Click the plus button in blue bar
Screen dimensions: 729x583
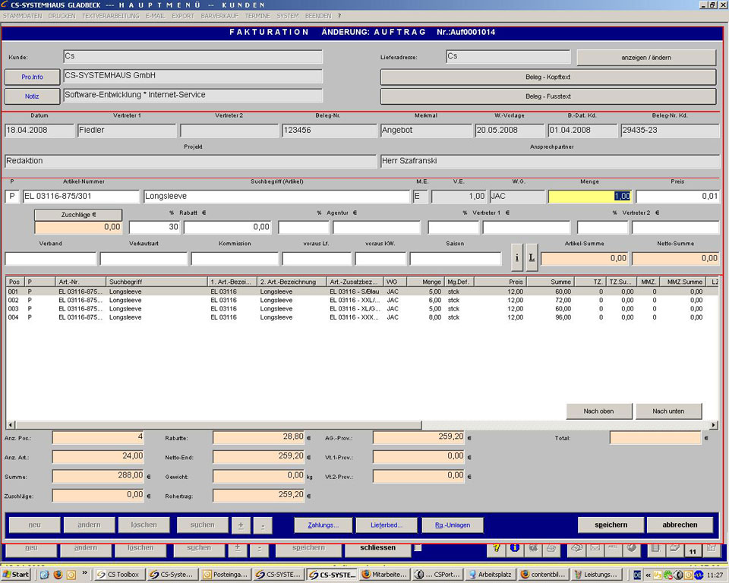[x=241, y=525]
